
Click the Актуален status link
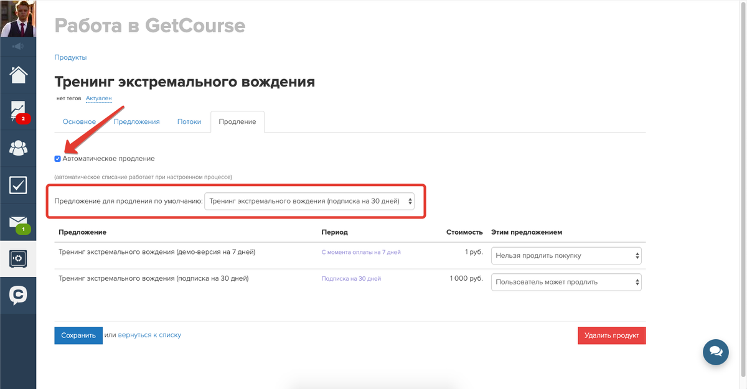click(x=99, y=98)
